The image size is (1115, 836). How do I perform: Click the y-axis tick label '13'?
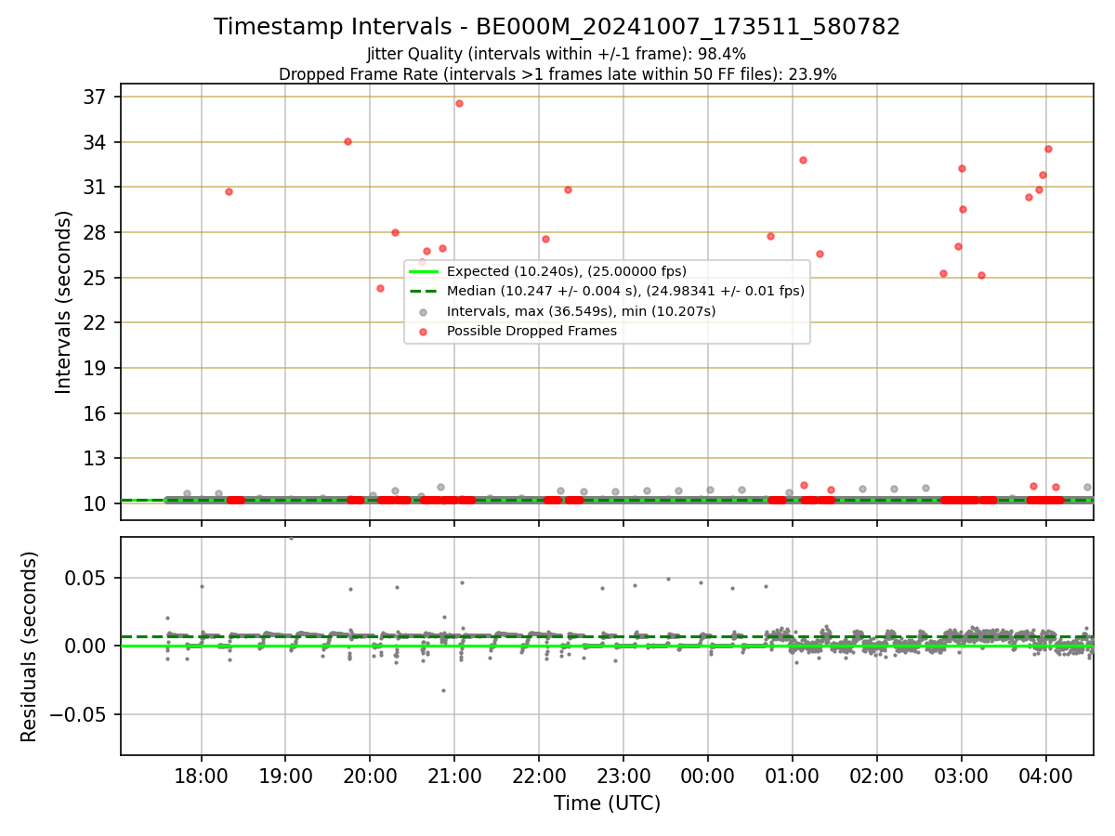95,458
